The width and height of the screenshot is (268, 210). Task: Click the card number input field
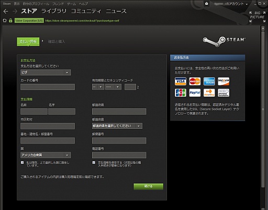pyautogui.click(x=48, y=87)
